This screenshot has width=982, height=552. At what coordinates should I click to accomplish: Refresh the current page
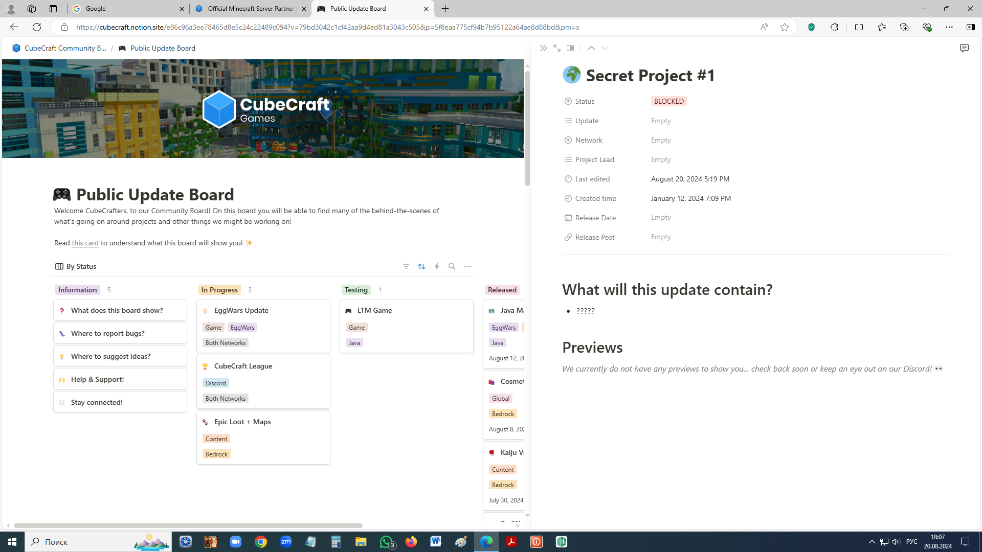37,27
